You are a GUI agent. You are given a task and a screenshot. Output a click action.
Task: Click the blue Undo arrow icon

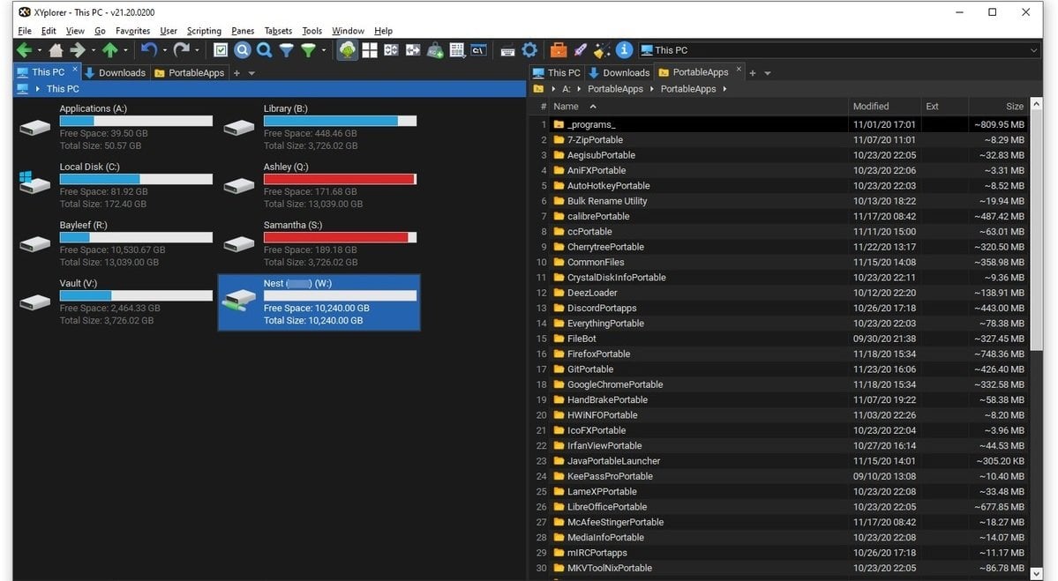[149, 50]
